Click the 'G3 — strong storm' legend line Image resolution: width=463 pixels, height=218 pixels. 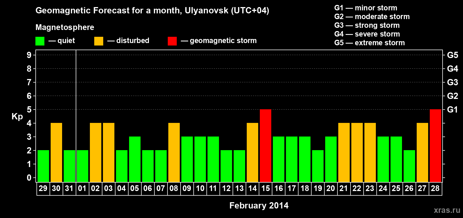point(367,25)
